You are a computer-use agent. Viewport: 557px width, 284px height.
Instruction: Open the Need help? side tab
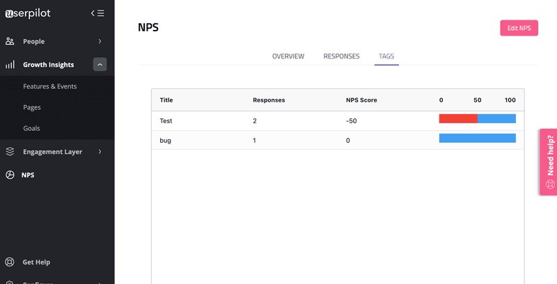pyautogui.click(x=548, y=162)
